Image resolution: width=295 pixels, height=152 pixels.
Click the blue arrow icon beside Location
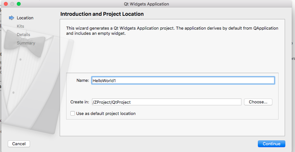click(x=12, y=18)
